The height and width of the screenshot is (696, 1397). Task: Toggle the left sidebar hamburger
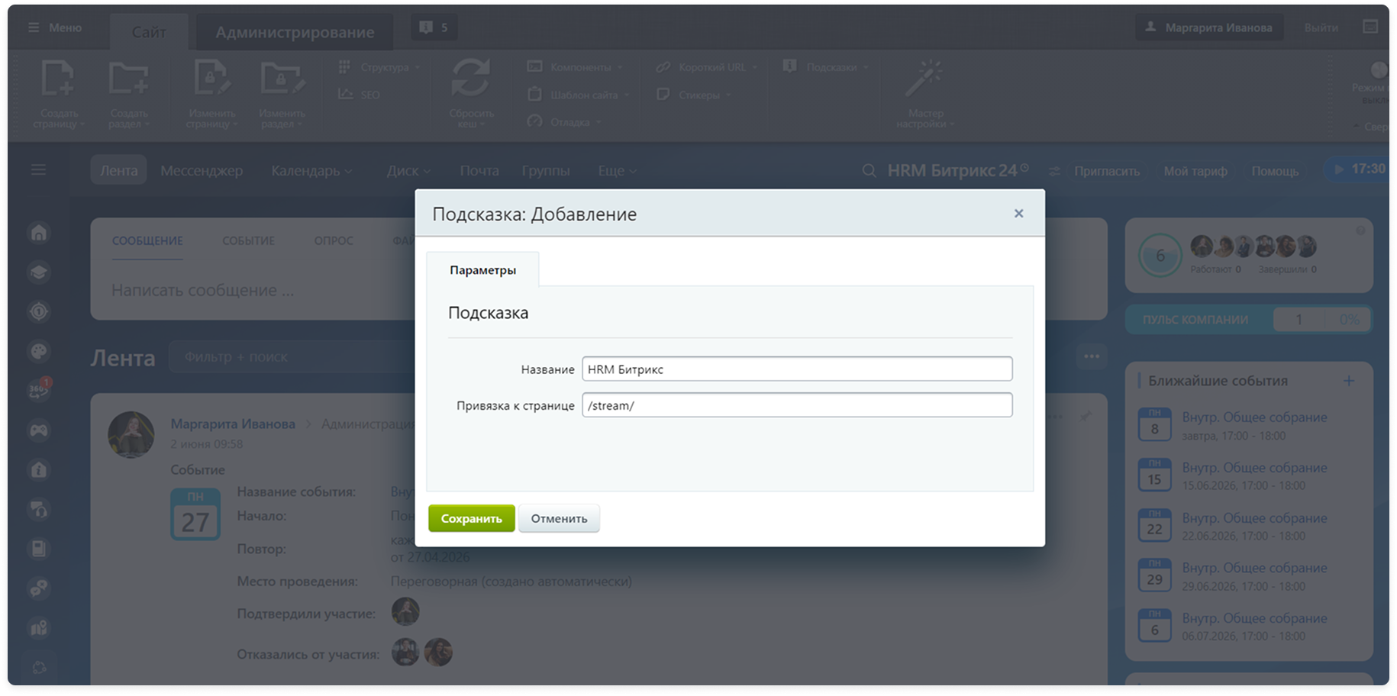point(38,170)
